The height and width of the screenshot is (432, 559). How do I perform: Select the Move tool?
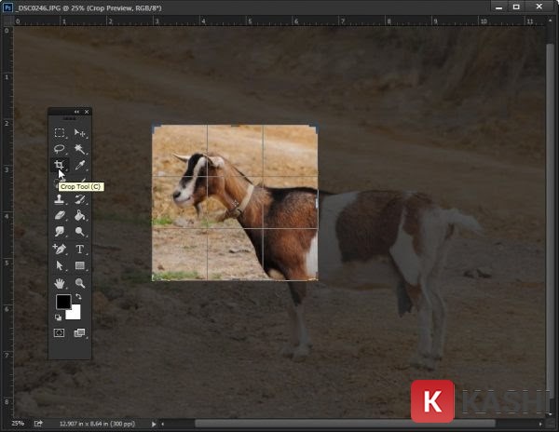click(x=79, y=132)
